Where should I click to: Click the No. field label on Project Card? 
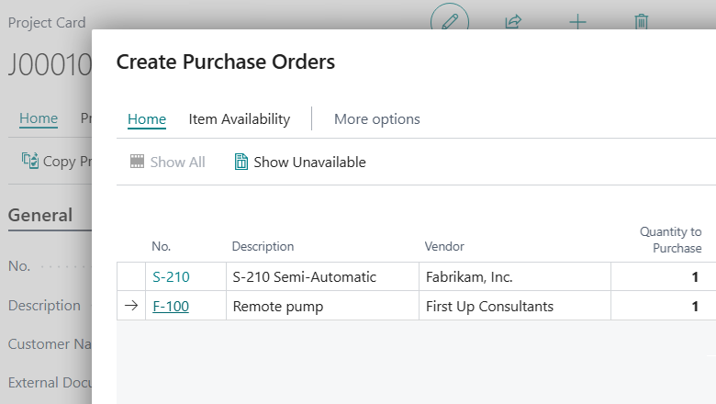click(19, 265)
